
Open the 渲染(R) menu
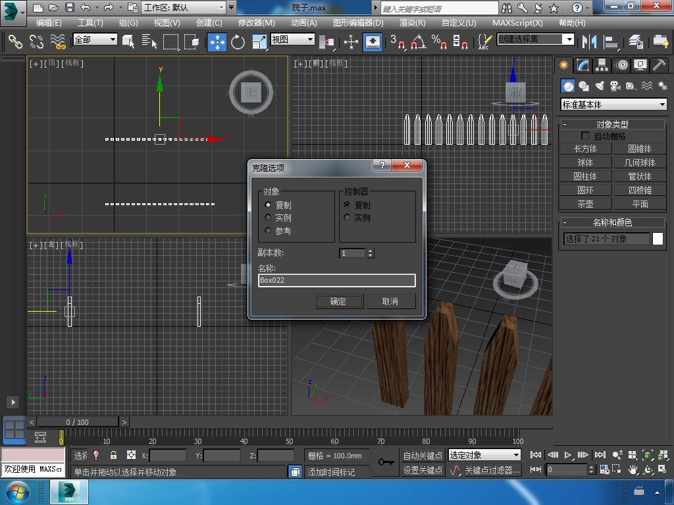tap(413, 23)
